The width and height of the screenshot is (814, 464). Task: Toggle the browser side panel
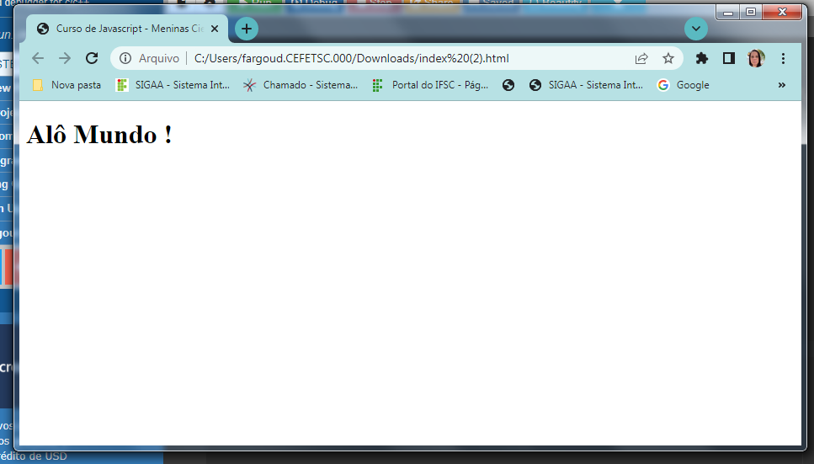tap(729, 58)
